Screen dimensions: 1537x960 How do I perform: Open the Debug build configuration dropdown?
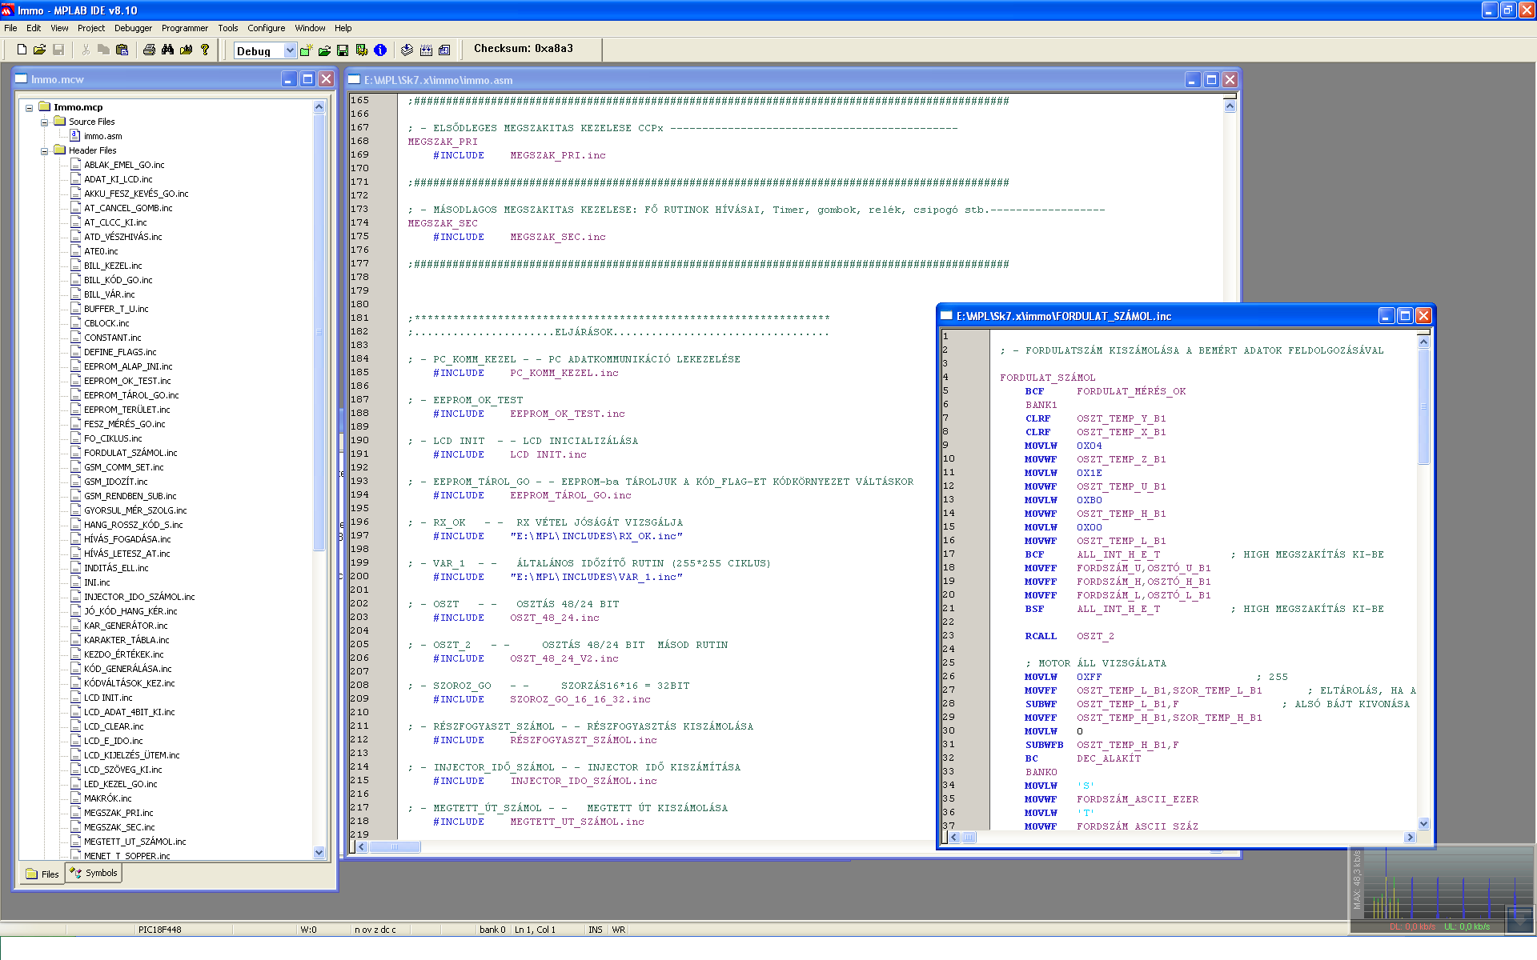click(290, 51)
